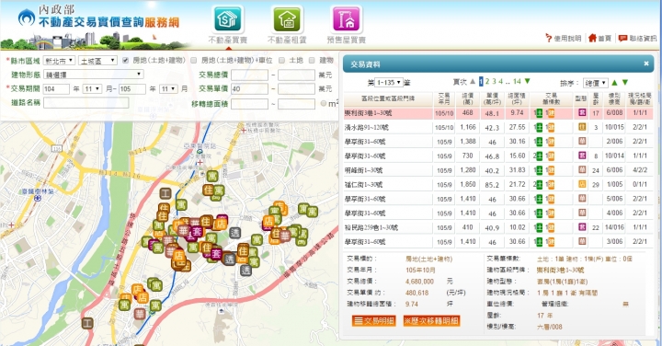
Task: Uncheck 房地(土地+建物) checkbox
Action: click(125, 61)
